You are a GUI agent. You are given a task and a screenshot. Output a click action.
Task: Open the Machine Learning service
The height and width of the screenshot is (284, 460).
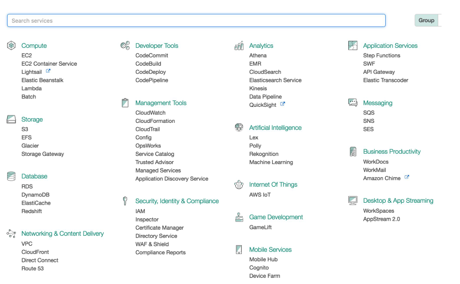pyautogui.click(x=271, y=162)
